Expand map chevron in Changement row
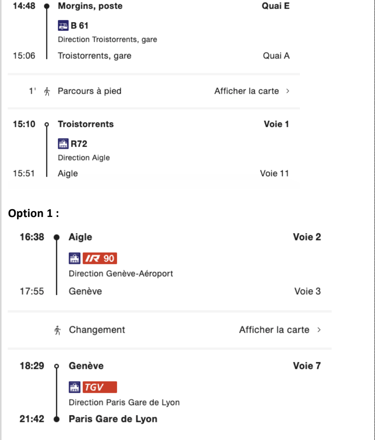This screenshot has width=375, height=440. (319, 330)
